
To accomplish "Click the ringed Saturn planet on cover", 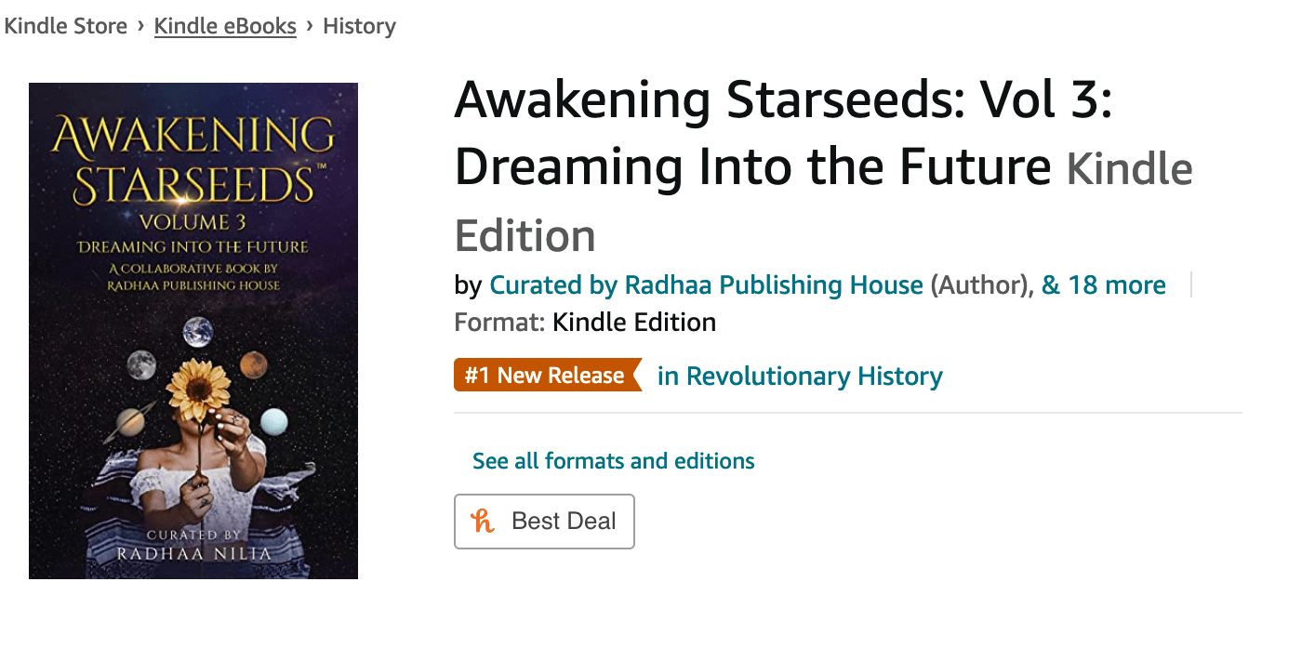I will [124, 425].
